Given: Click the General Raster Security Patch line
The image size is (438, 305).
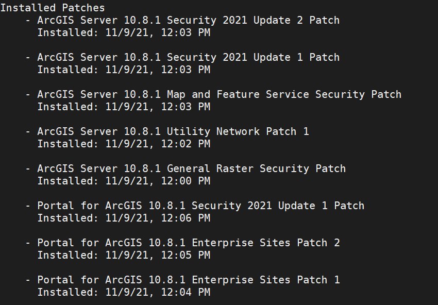Looking at the screenshot, I should click(x=191, y=168).
